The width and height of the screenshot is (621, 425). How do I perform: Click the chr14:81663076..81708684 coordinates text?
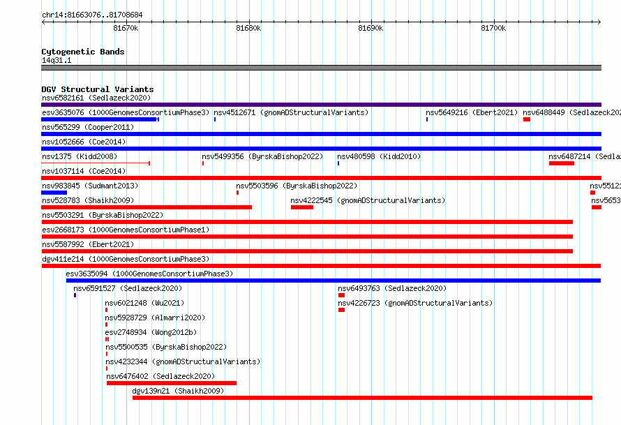[92, 15]
